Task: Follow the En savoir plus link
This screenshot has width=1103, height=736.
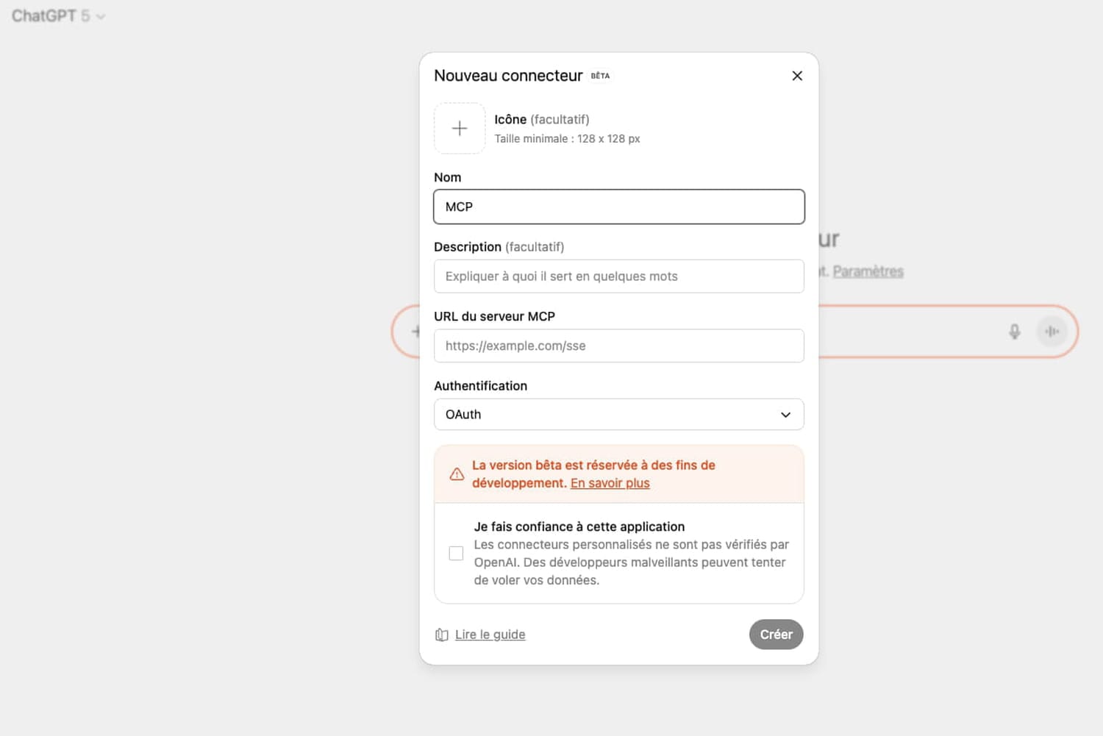Action: (x=610, y=483)
